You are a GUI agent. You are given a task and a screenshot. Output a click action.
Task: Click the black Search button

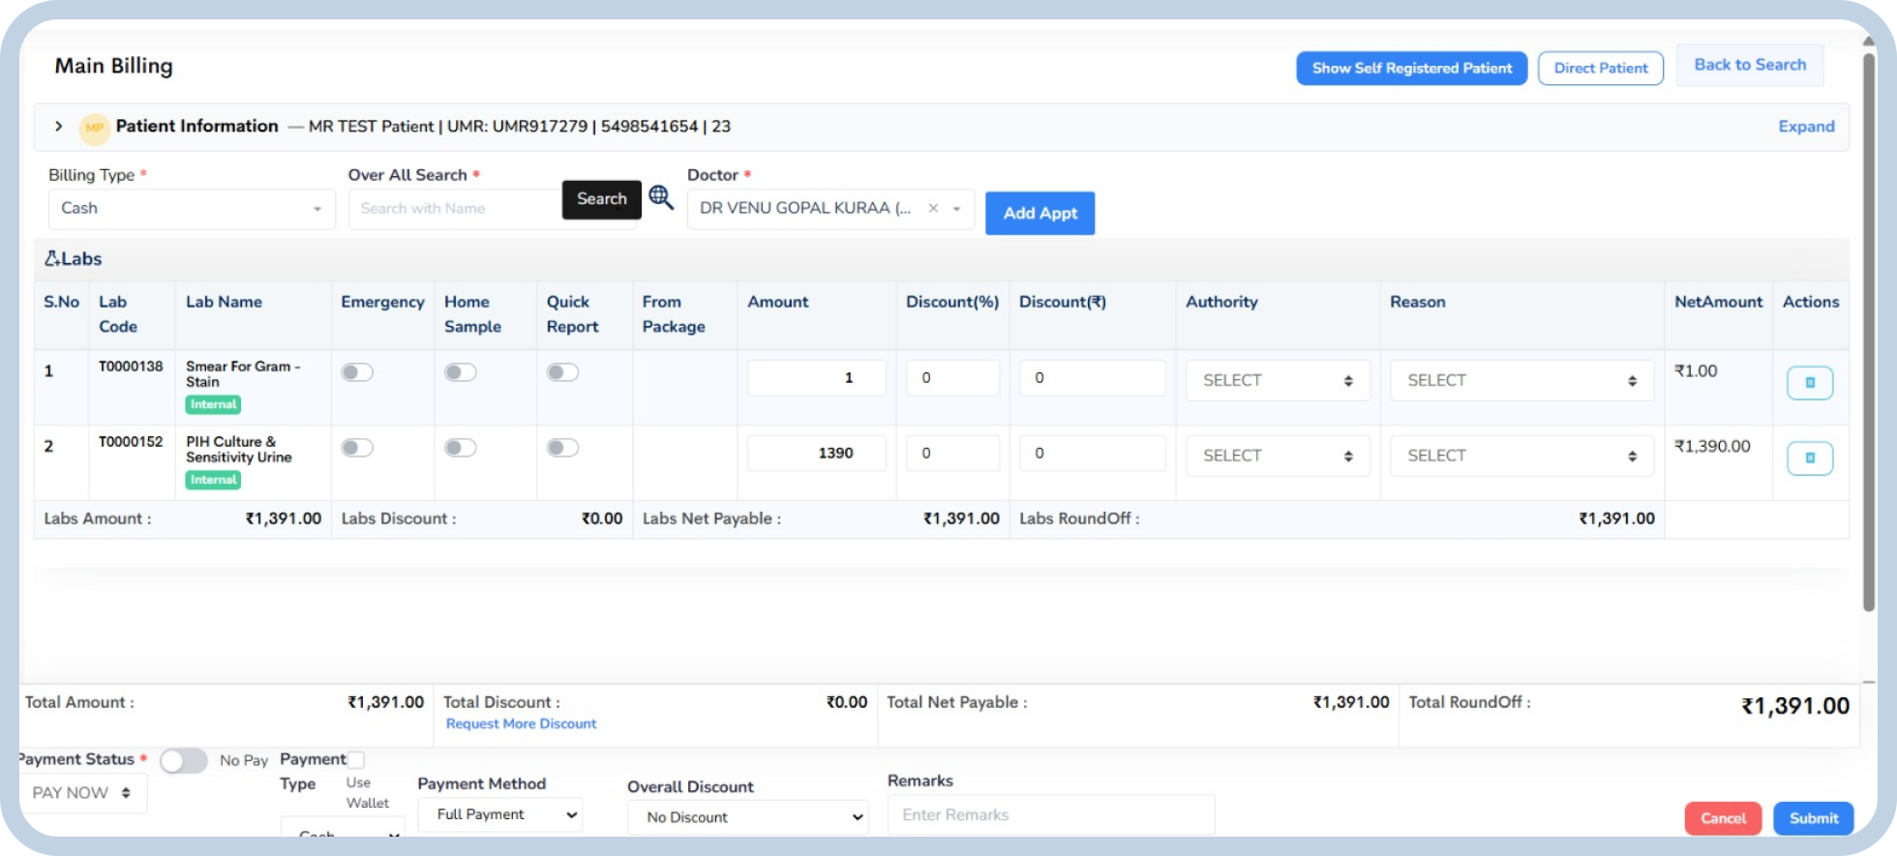(601, 199)
